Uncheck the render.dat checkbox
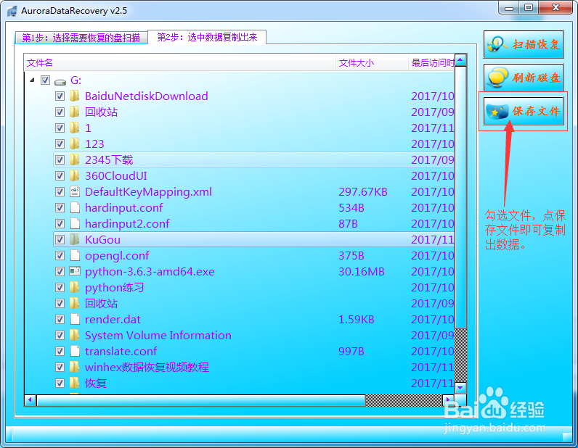The height and width of the screenshot is (448, 578). click(x=60, y=319)
